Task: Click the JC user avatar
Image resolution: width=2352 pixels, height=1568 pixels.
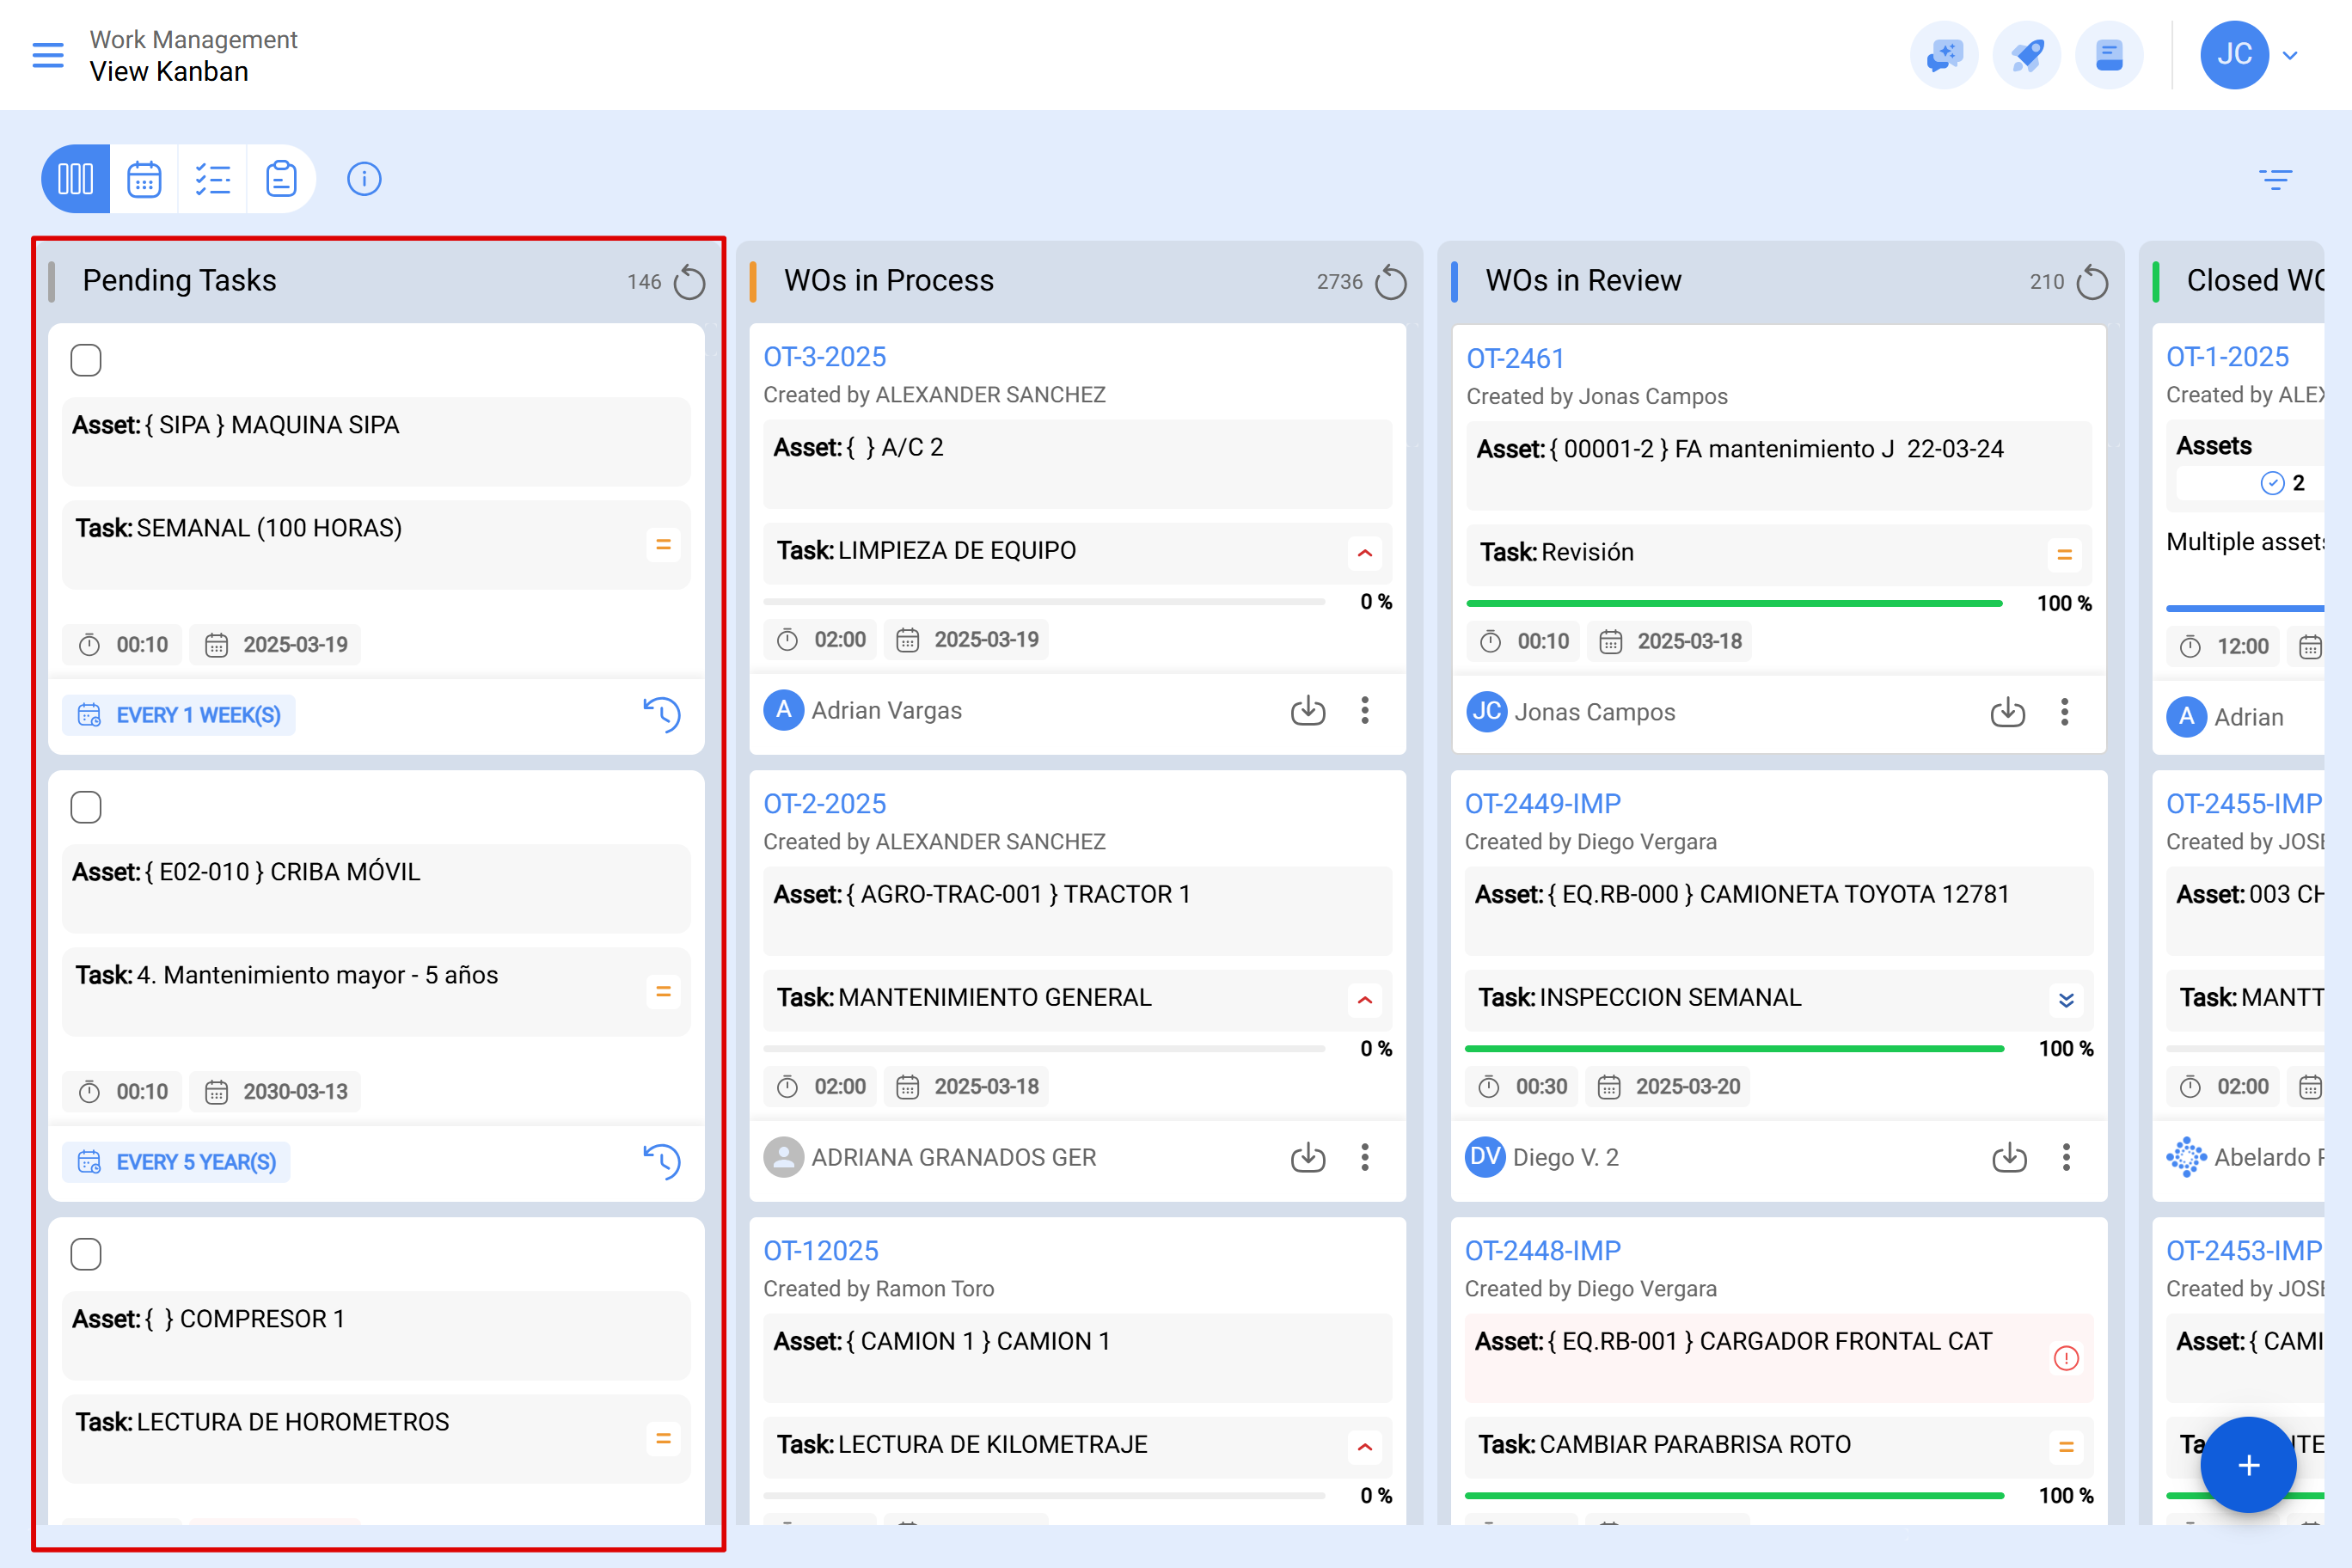Action: [2233, 55]
